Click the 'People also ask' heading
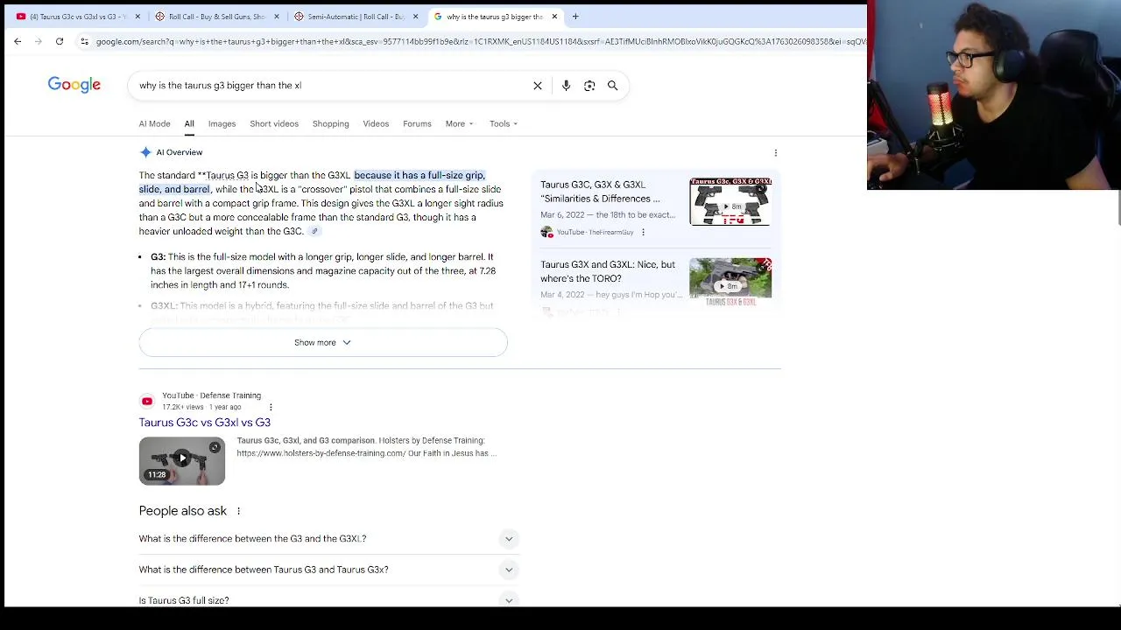Screen dimensions: 1121x630 click(x=182, y=511)
